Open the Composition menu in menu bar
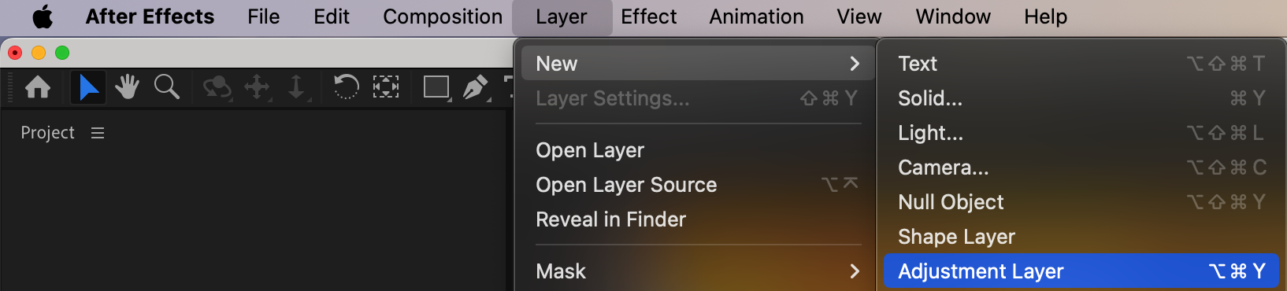This screenshot has height=291, width=1287. [443, 17]
